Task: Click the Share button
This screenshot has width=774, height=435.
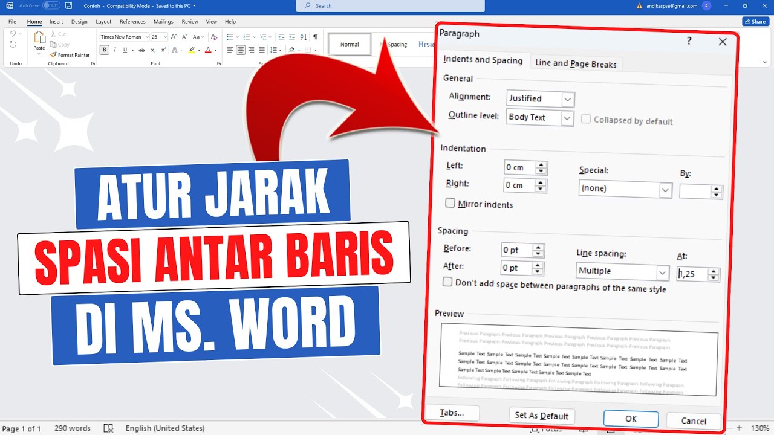Action: coord(755,21)
